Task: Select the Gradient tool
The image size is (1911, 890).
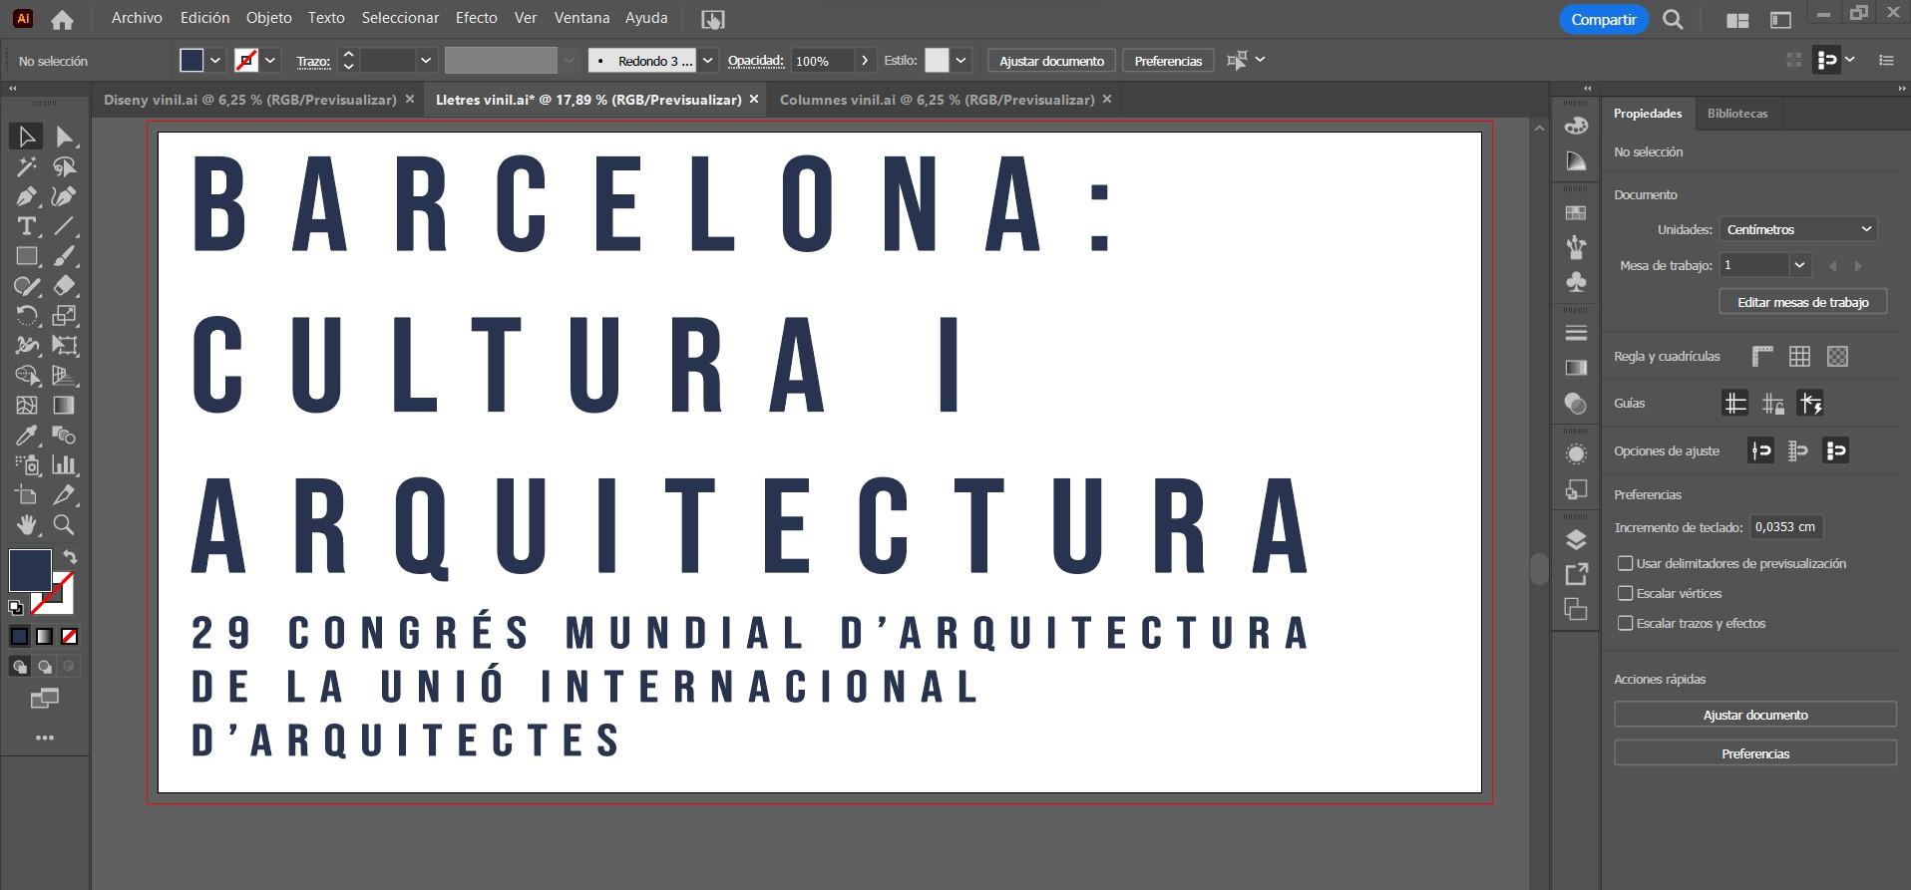Action: (65, 406)
